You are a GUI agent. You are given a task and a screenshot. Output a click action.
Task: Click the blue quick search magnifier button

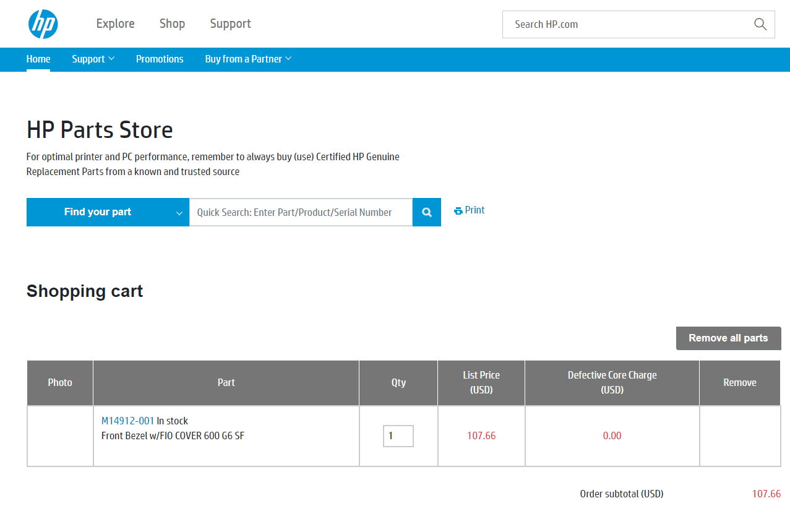(x=426, y=212)
